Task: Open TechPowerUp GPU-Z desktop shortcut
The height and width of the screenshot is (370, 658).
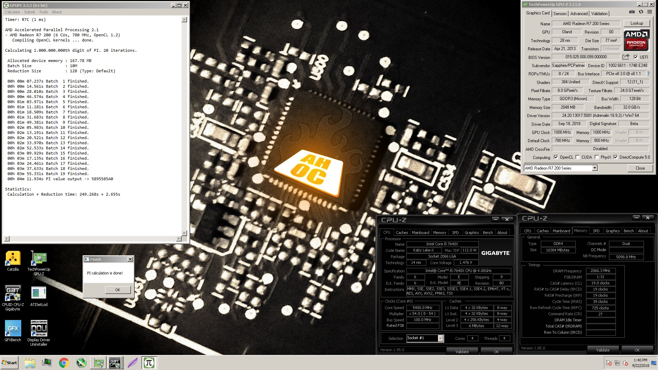Action: pos(39,263)
